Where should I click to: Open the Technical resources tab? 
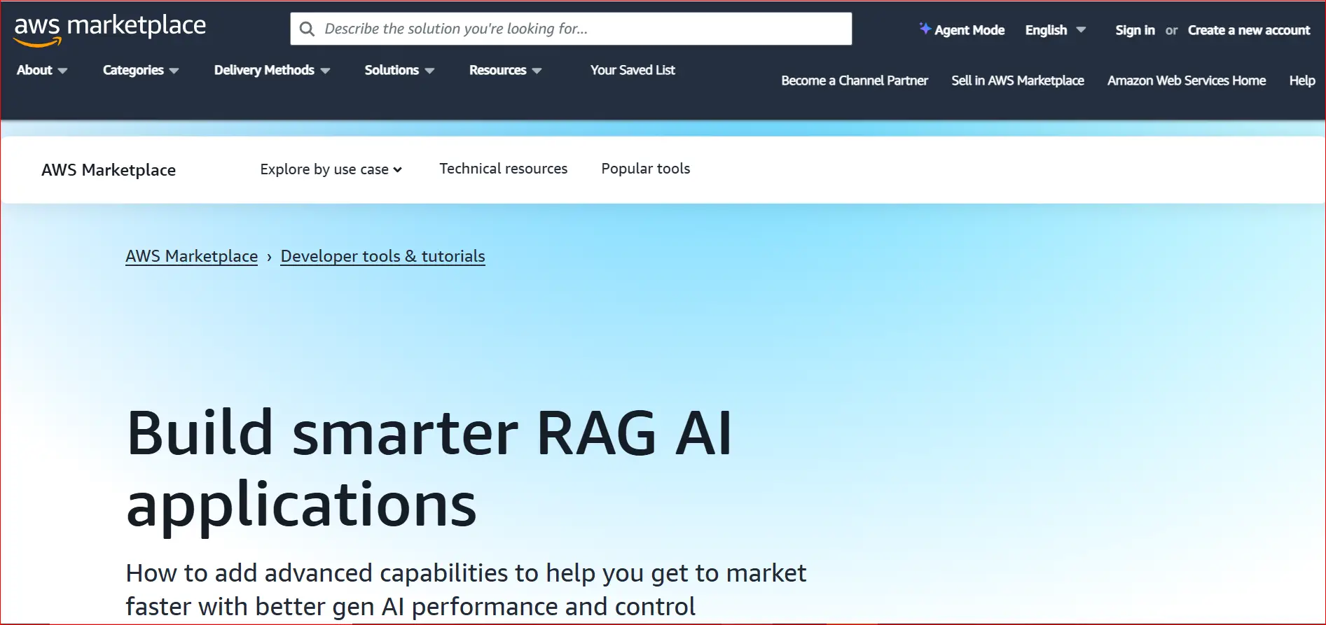point(503,169)
